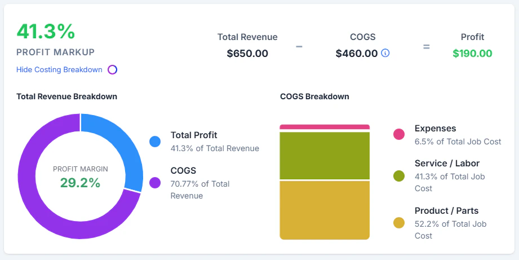Click the Total Revenue Breakdown heading
Image resolution: width=519 pixels, height=260 pixels.
tap(67, 96)
